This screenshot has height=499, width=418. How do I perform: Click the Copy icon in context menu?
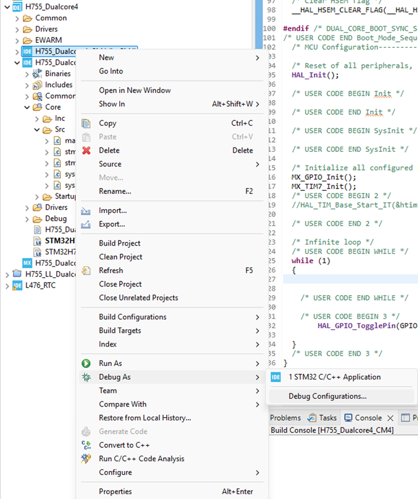click(x=86, y=123)
